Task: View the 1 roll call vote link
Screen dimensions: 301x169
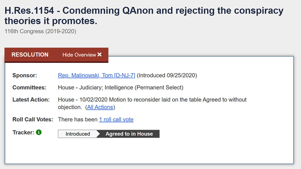Action: point(116,119)
